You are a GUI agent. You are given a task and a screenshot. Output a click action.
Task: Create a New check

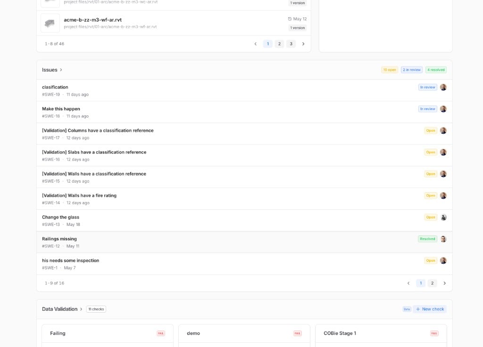tap(430, 309)
